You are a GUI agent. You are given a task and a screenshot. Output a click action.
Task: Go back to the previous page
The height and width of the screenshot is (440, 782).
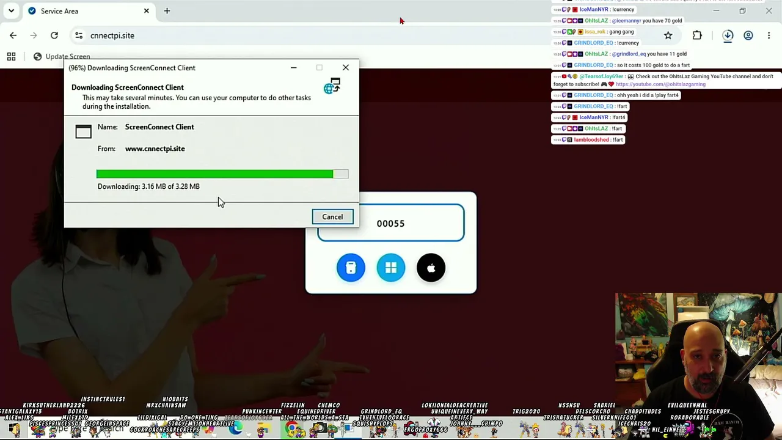[13, 35]
